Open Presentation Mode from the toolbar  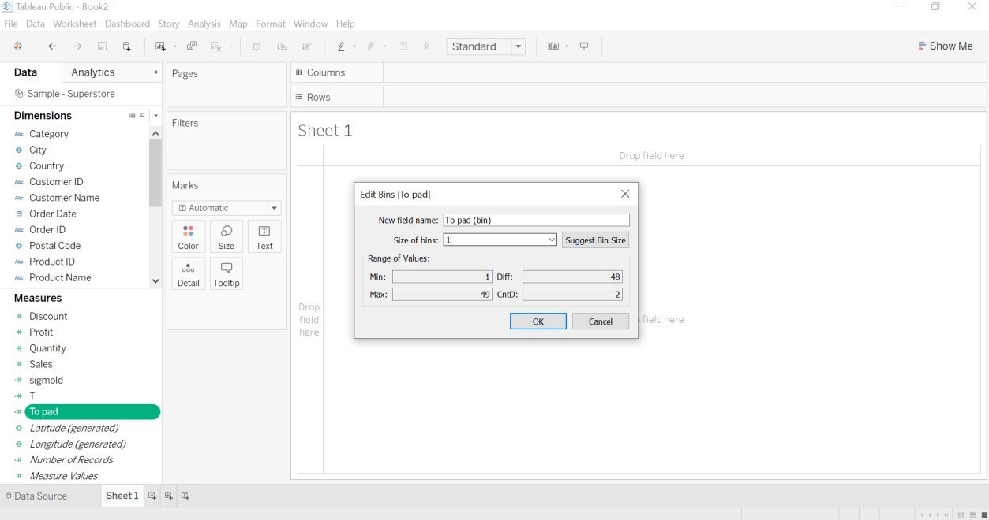point(584,46)
